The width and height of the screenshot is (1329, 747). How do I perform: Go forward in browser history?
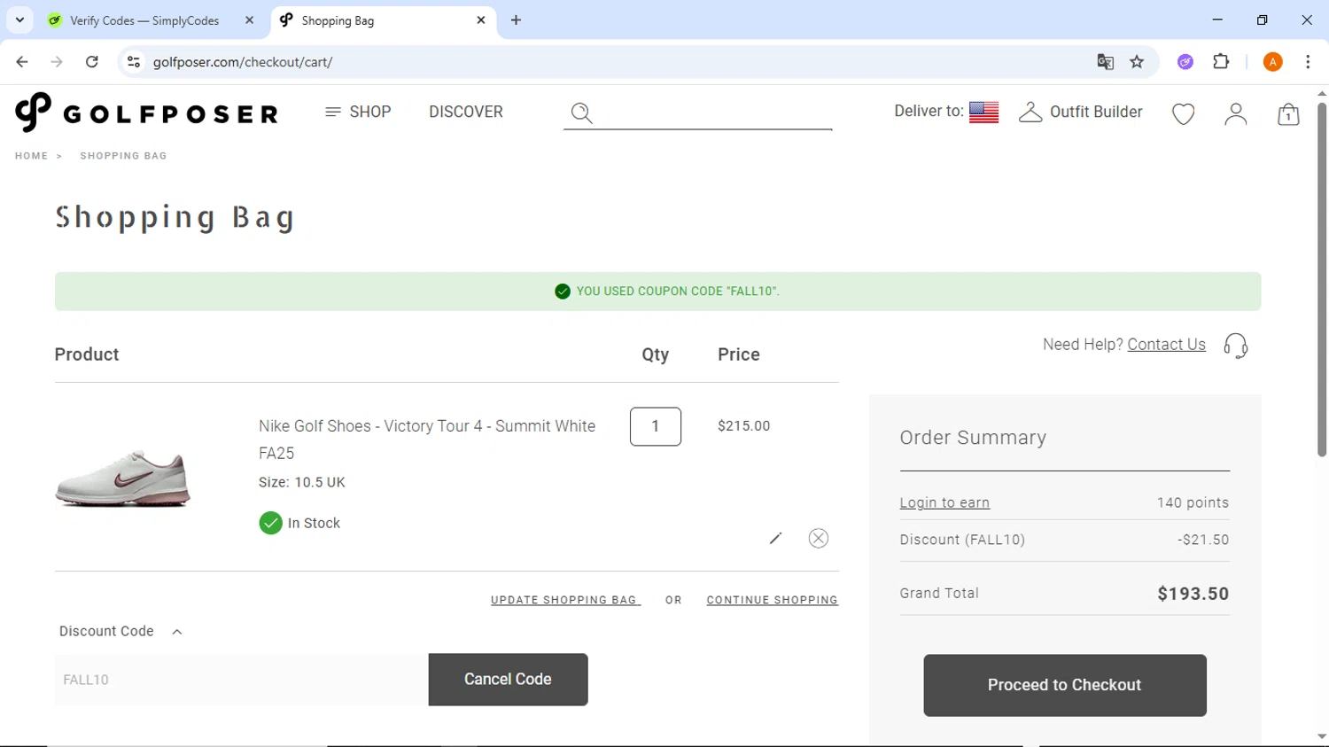click(57, 62)
